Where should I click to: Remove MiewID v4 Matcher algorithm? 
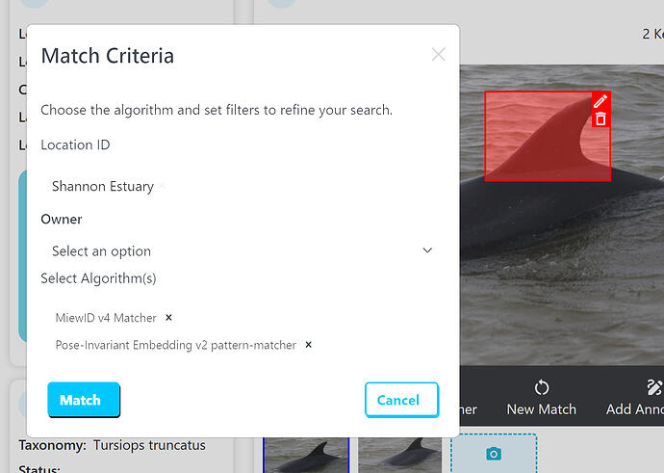tap(168, 318)
